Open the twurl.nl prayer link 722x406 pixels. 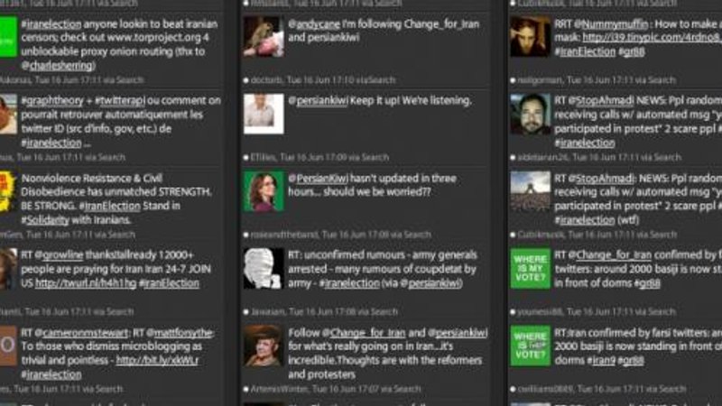(x=86, y=283)
